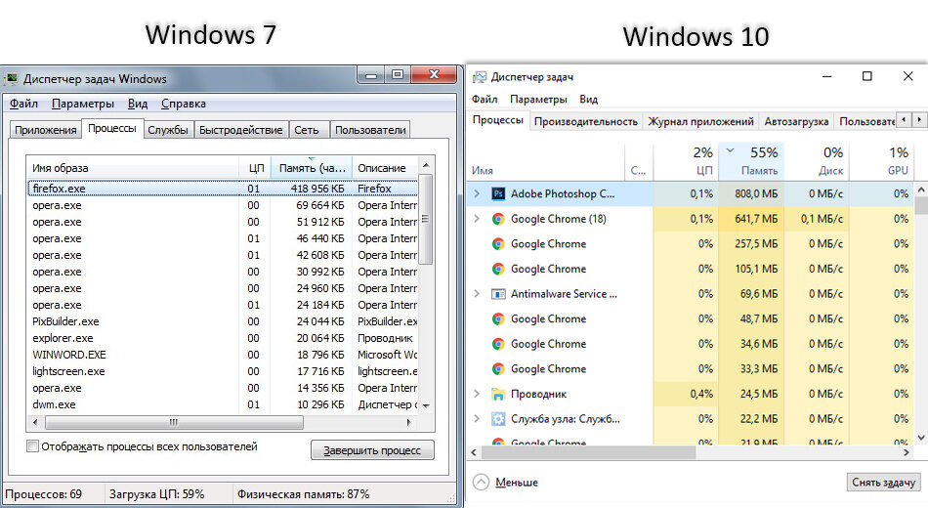This screenshot has width=928, height=508.
Task: Open Вид menu in Windows 7 Task Manager
Action: point(138,104)
